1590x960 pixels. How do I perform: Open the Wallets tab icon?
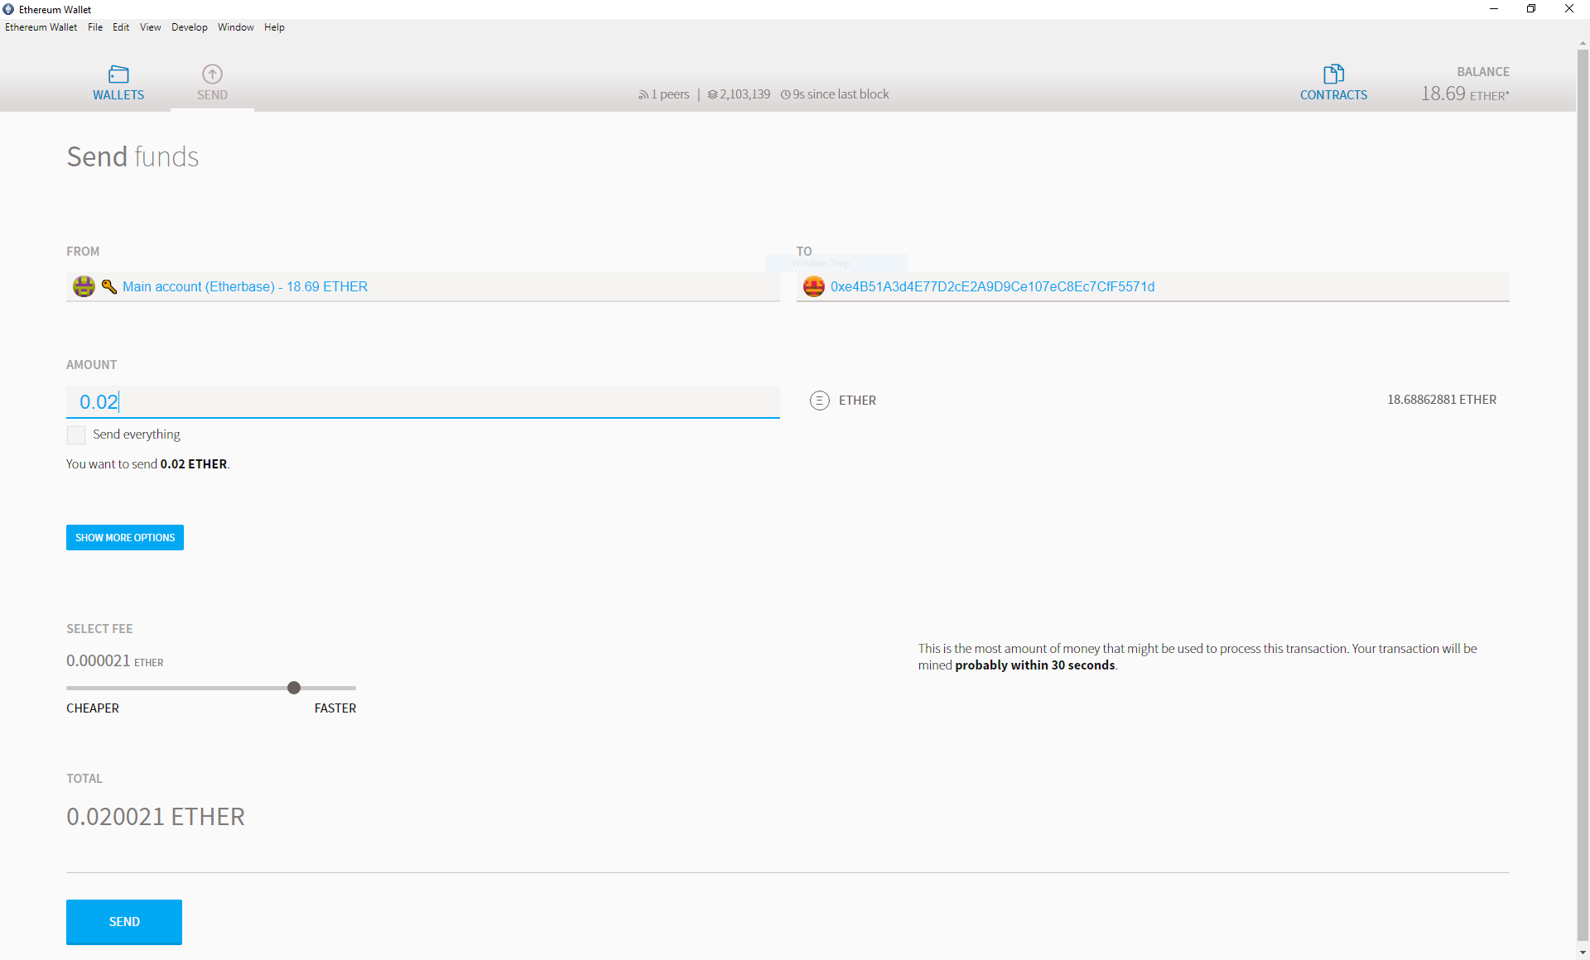tap(118, 74)
